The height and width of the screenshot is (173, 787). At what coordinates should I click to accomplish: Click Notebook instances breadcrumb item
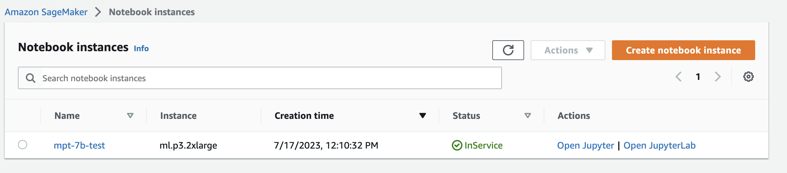(152, 12)
